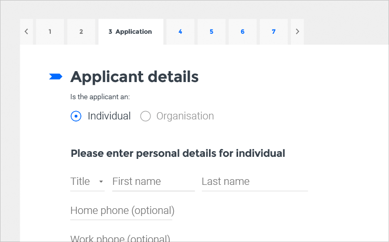This screenshot has height=242, width=389.
Task: Select the Home phone (optional) field
Action: 122,211
